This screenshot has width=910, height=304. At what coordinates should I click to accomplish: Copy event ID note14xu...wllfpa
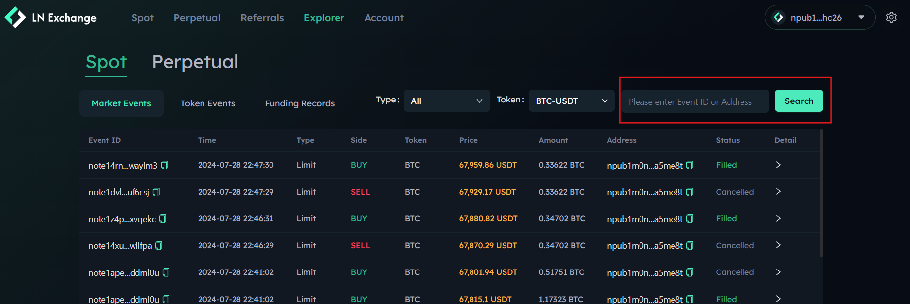(159, 246)
